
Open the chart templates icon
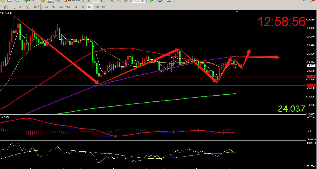169,1
